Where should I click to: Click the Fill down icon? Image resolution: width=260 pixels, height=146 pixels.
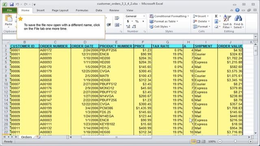[x=216, y=21]
